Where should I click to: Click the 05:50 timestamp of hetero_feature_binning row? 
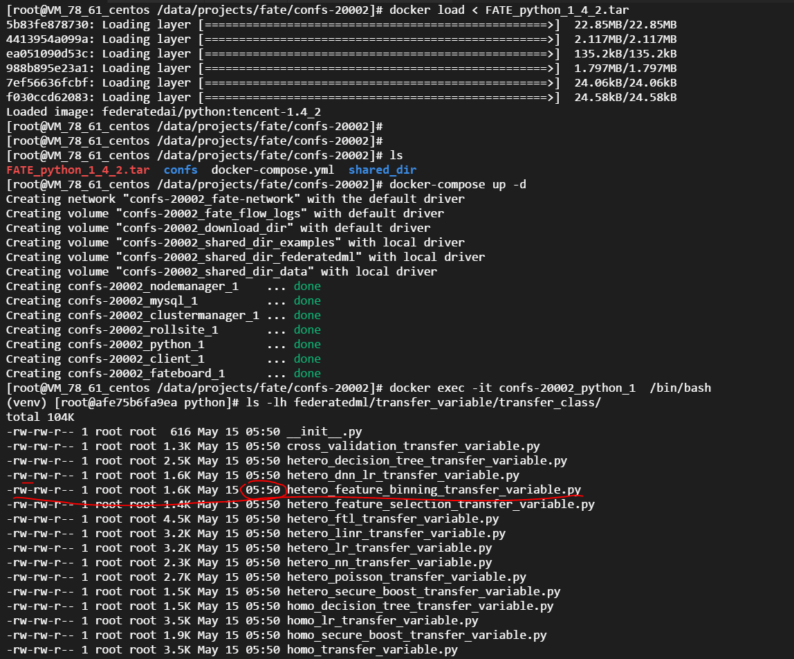point(263,489)
